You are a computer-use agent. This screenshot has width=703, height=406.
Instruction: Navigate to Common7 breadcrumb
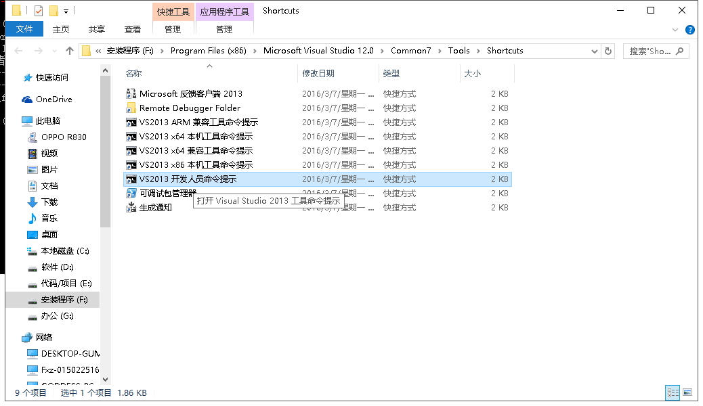click(410, 51)
